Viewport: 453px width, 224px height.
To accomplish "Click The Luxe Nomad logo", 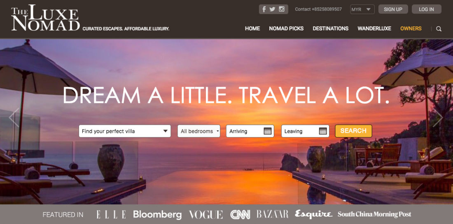I will pyautogui.click(x=45, y=18).
